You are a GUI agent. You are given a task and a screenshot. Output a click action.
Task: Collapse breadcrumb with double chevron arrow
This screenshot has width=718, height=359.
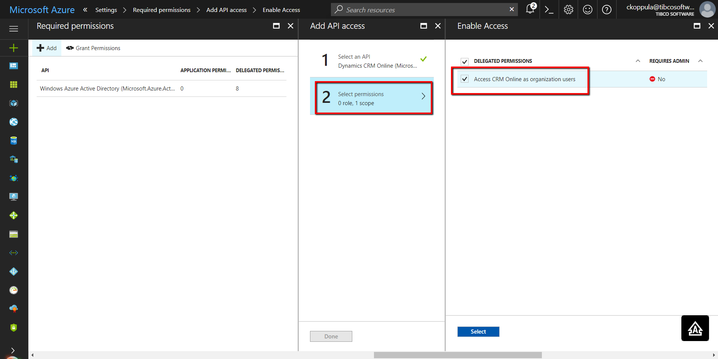click(85, 10)
